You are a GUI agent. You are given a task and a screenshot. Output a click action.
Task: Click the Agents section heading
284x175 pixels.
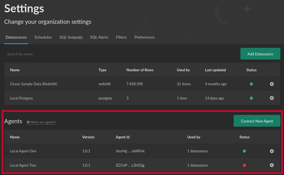click(x=13, y=121)
